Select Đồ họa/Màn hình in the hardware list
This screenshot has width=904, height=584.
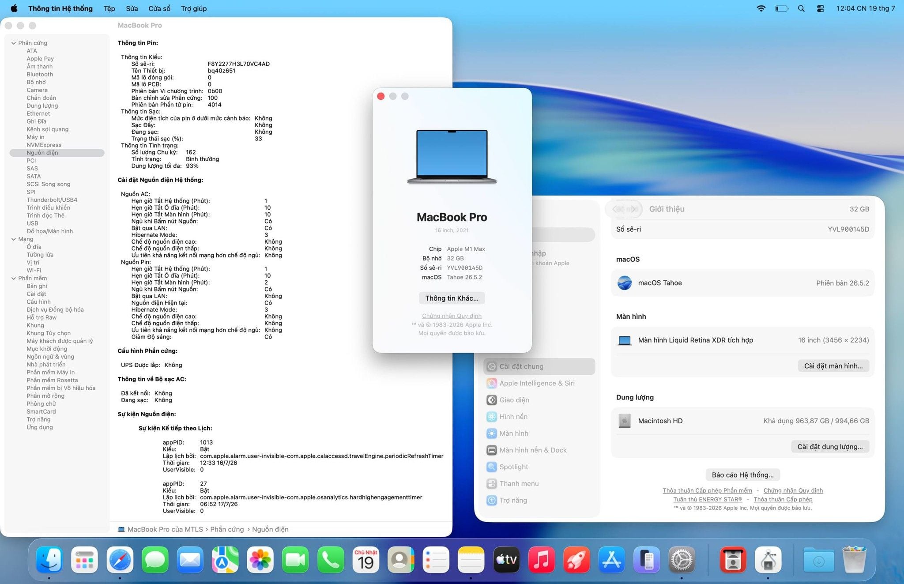tap(49, 231)
